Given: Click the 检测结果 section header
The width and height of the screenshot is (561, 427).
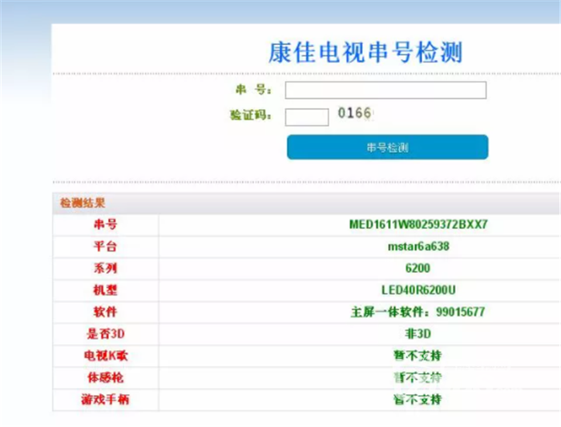Looking at the screenshot, I should 83,203.
